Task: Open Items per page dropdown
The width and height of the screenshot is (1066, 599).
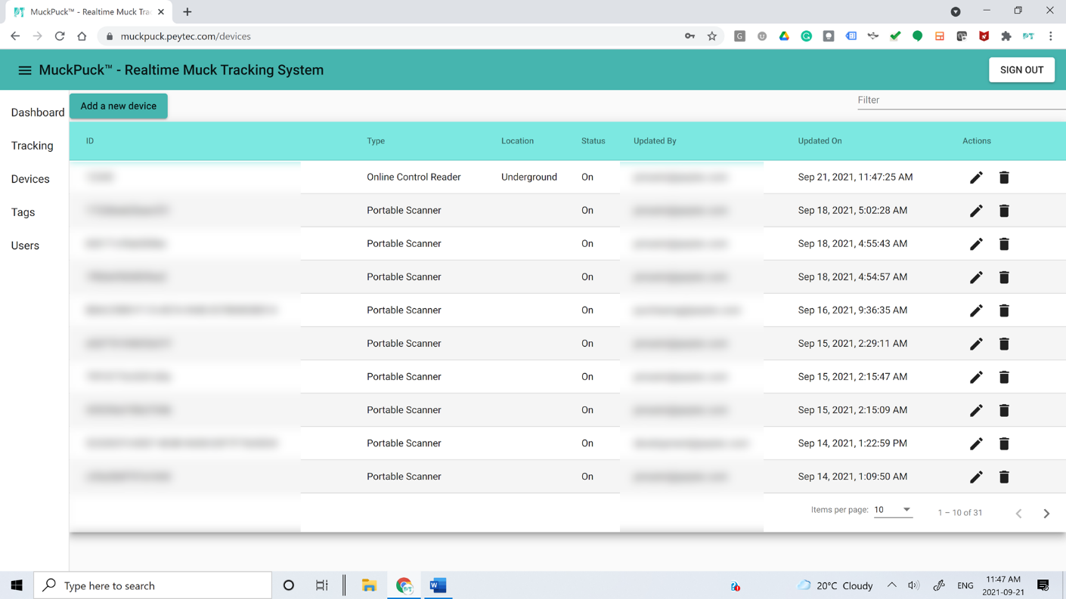Action: 893,510
